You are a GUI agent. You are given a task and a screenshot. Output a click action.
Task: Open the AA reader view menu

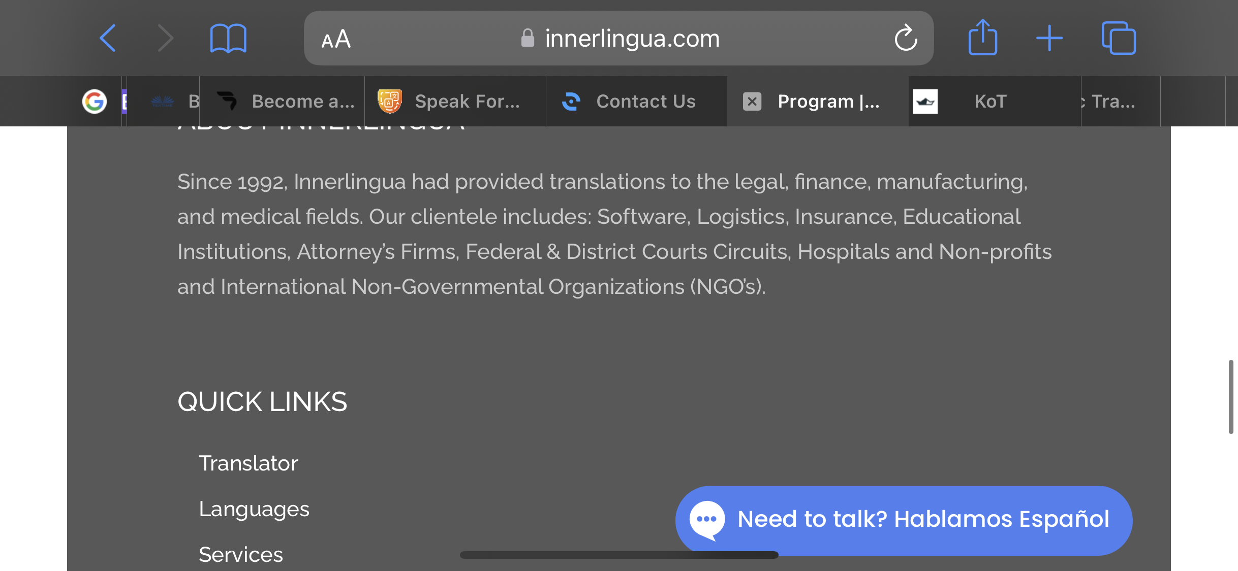(336, 39)
